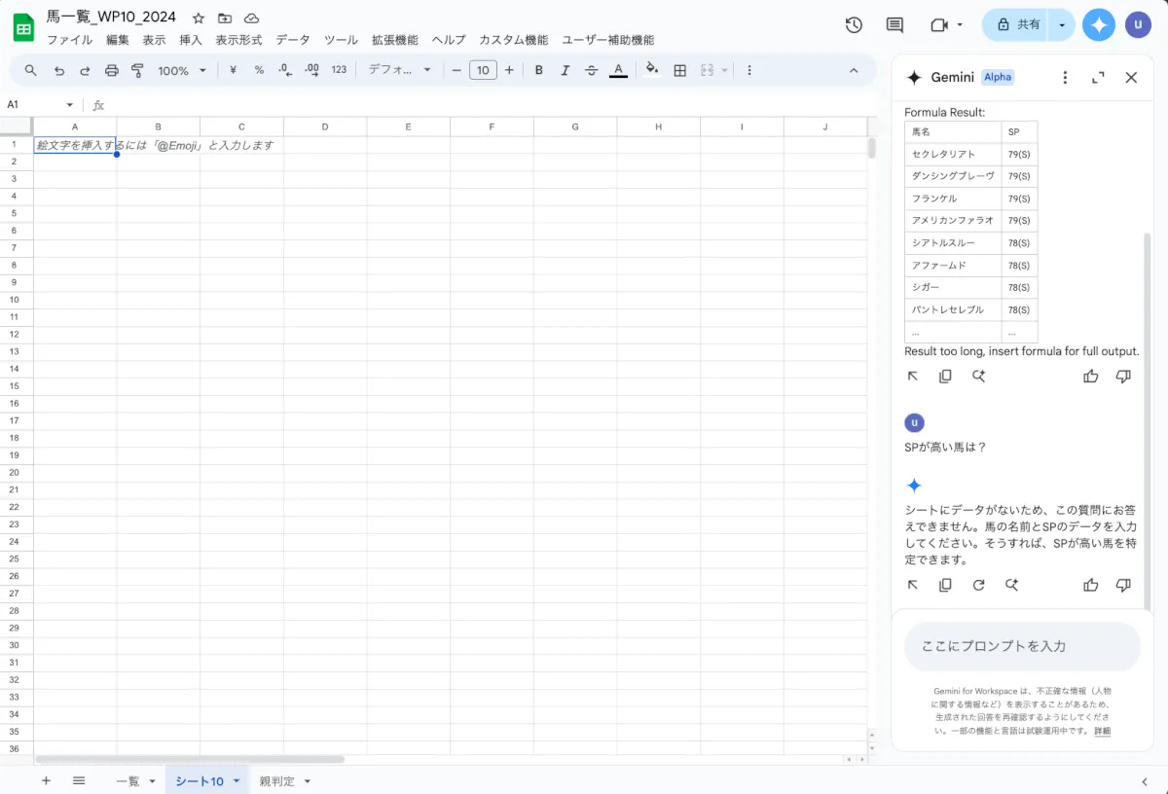
Task: Toggle italic formatting
Action: 566,70
